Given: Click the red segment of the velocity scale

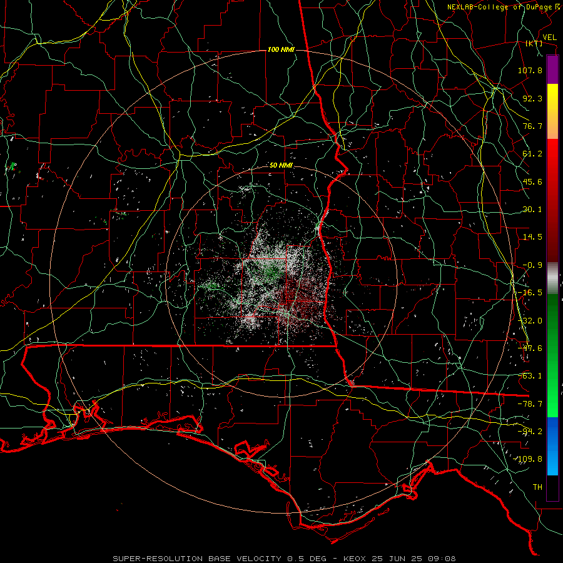Looking at the screenshot, I should pyautogui.click(x=552, y=200).
